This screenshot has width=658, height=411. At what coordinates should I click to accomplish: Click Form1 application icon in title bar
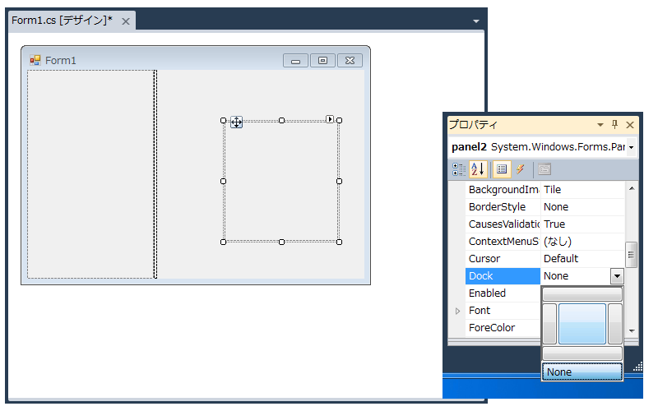[35, 60]
